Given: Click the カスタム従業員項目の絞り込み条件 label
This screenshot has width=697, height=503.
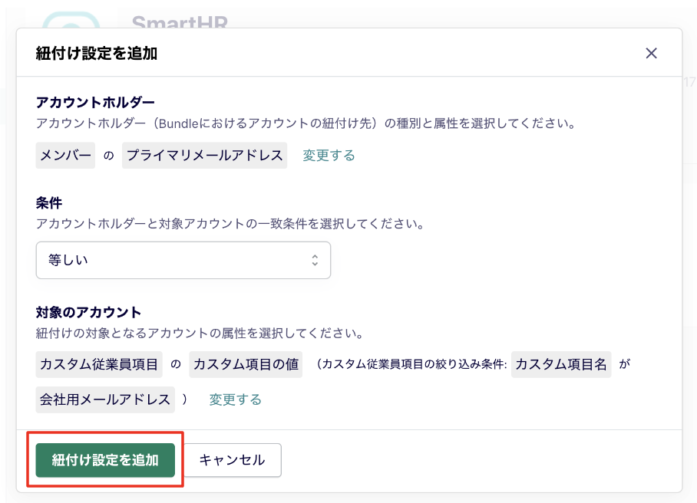Looking at the screenshot, I should (411, 364).
